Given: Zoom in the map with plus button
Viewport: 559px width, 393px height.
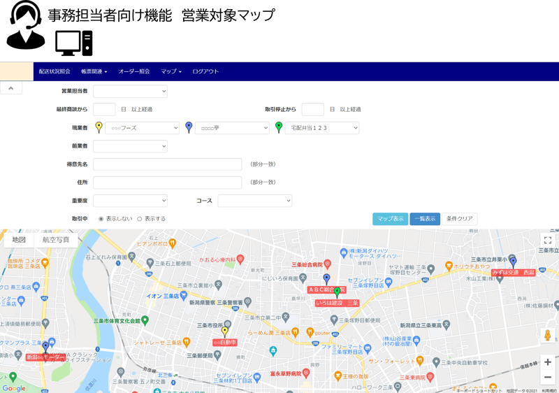Looking at the screenshot, I should [x=548, y=362].
